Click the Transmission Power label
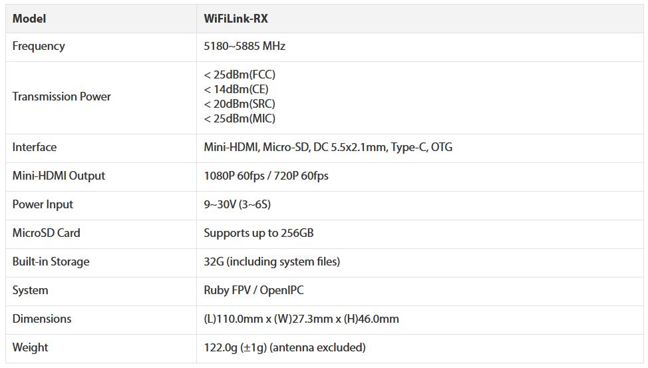648x368 pixels. pos(61,96)
